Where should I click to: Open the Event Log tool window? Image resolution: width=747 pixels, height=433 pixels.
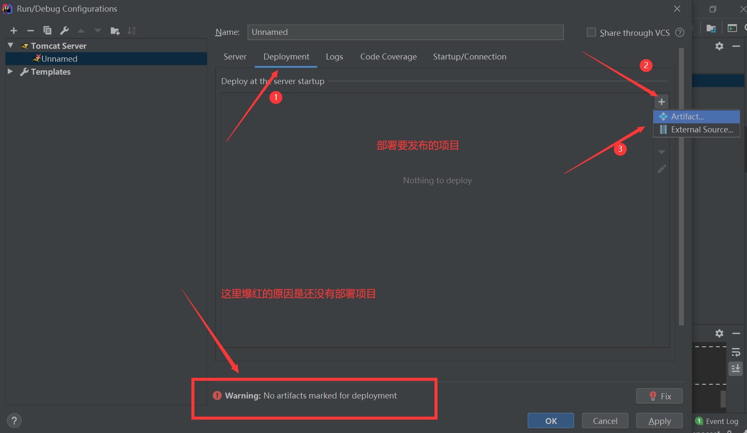pos(717,421)
